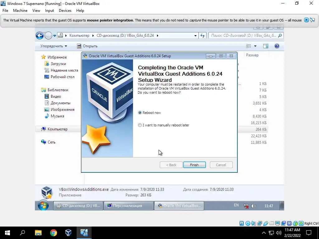319x239 pixels.
Task: Click the "CD-дисковод (D:) VB..." taskbar button
Action: [x=78, y=206]
